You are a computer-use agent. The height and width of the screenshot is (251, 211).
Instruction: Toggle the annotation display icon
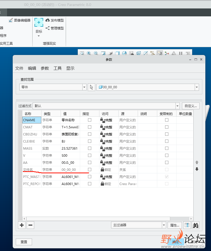pyautogui.click(x=160, y=53)
